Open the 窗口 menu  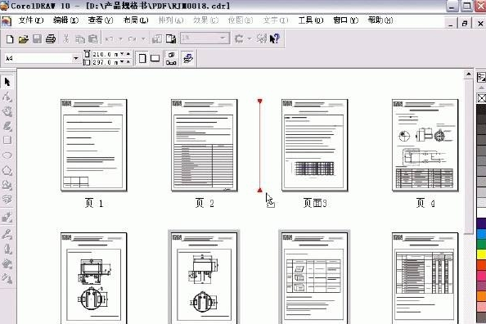[345, 20]
